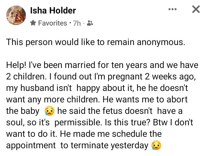Viewport: 206px width, 156px height.
Task: Click the crying emoji after "the baby"
Action: pos(49,111)
